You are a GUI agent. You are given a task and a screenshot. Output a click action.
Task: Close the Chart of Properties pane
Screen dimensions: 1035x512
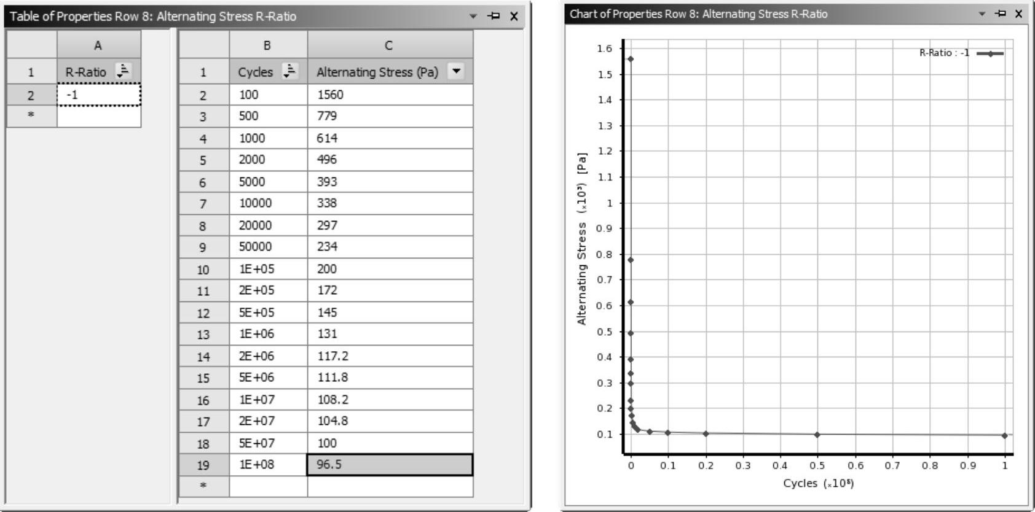(1019, 14)
